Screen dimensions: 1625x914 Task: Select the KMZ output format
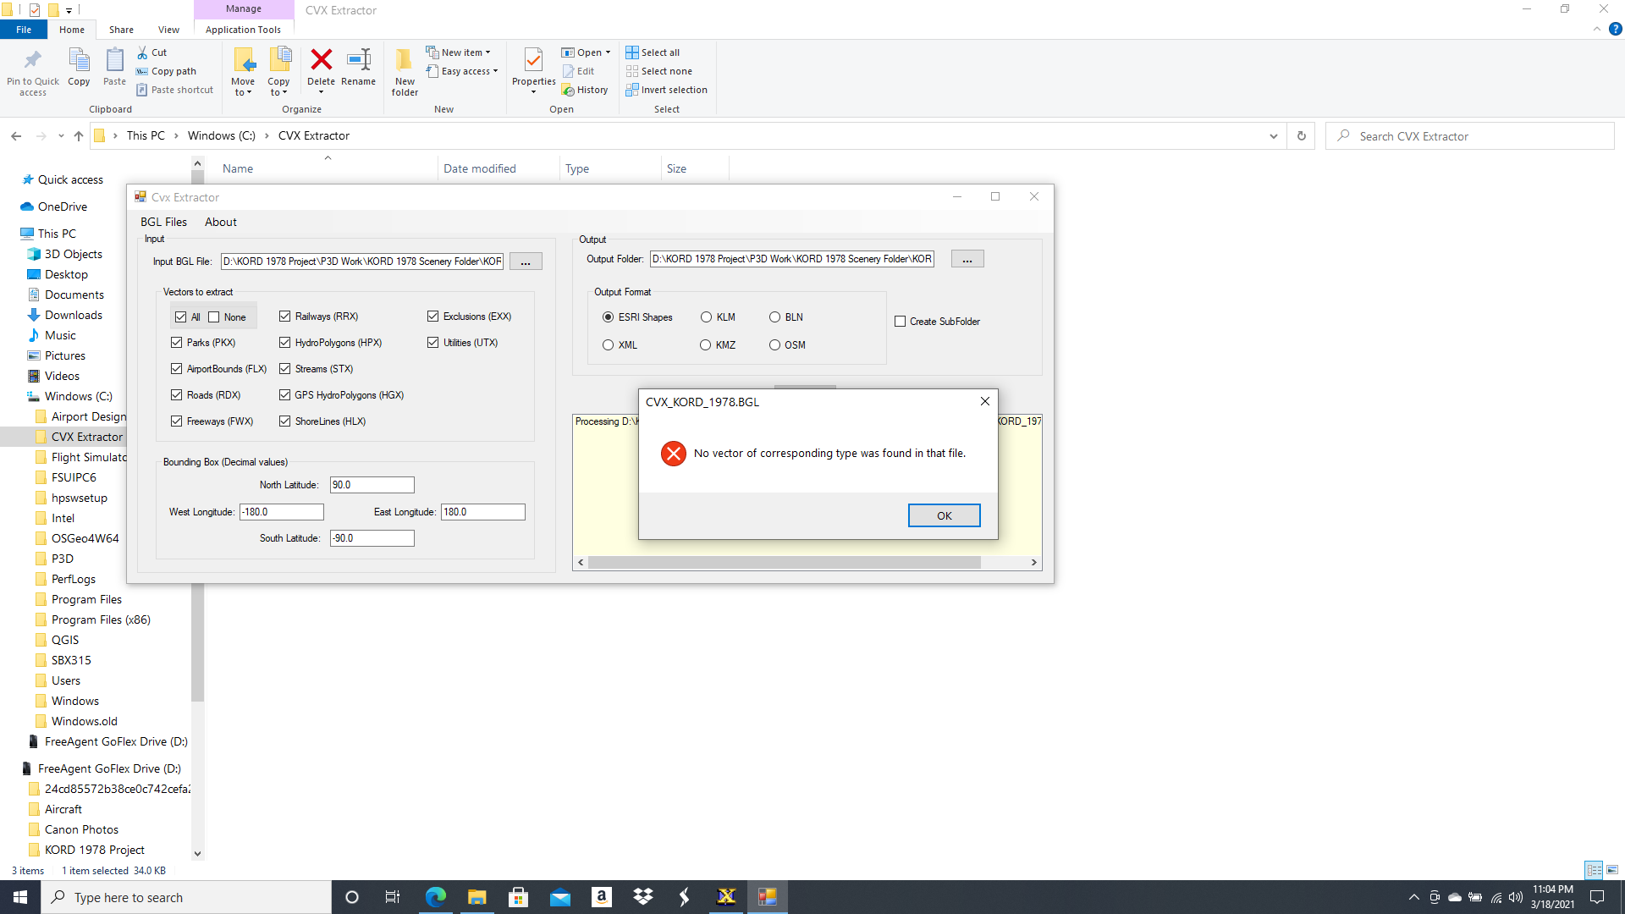(706, 345)
